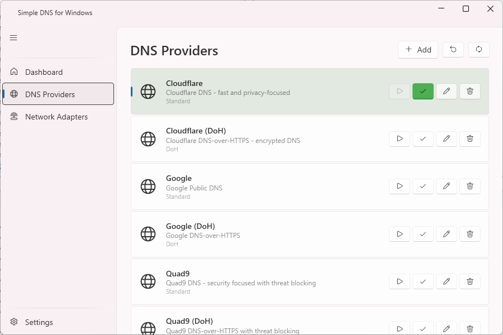Click the play icon in the Cloudflare row
This screenshot has height=335, width=503.
(400, 92)
